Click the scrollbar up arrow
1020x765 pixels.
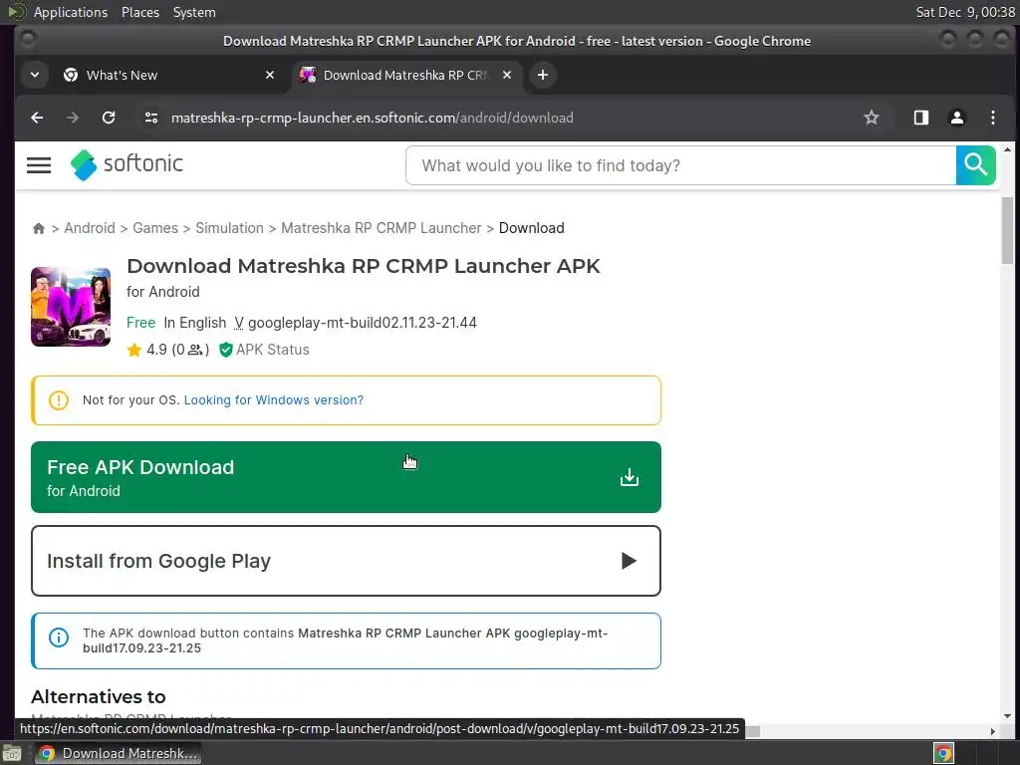pos(1007,150)
